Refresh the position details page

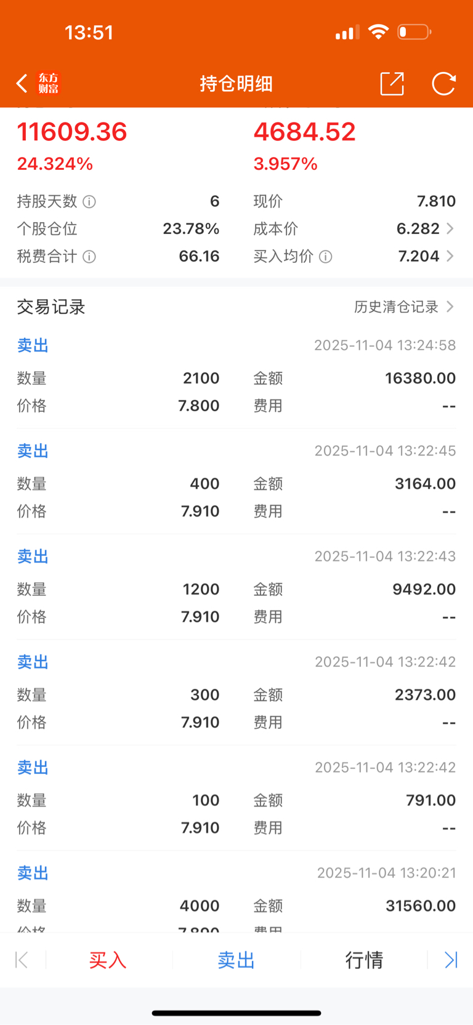[x=443, y=83]
